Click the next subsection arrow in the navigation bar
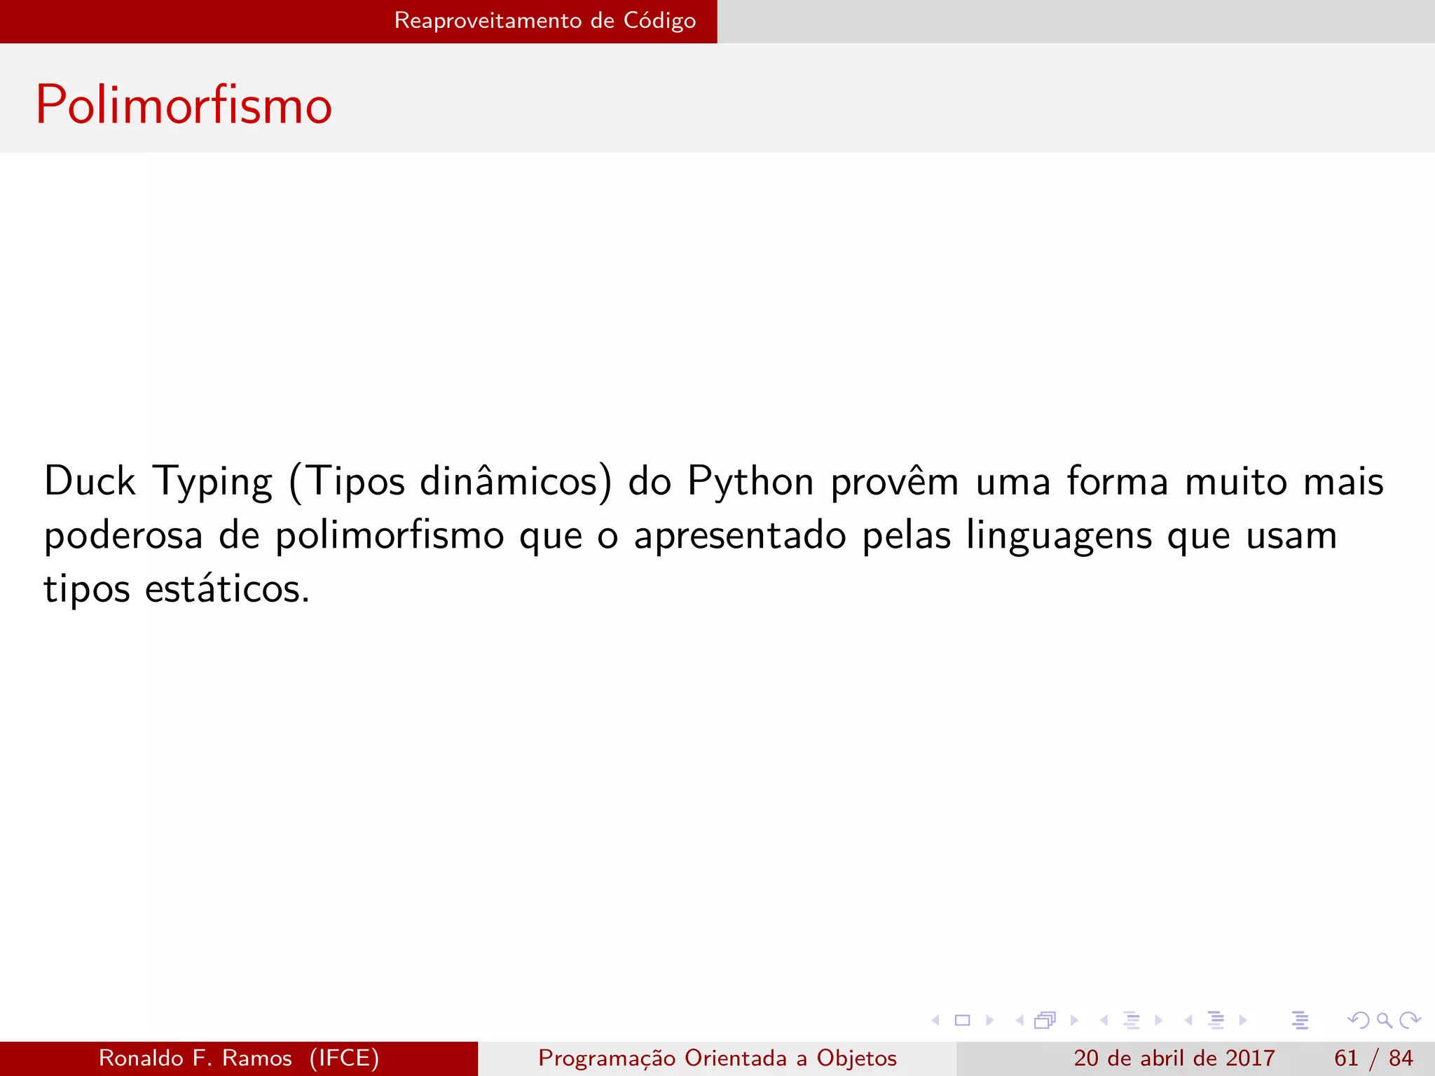This screenshot has height=1076, width=1435. point(1158,1020)
